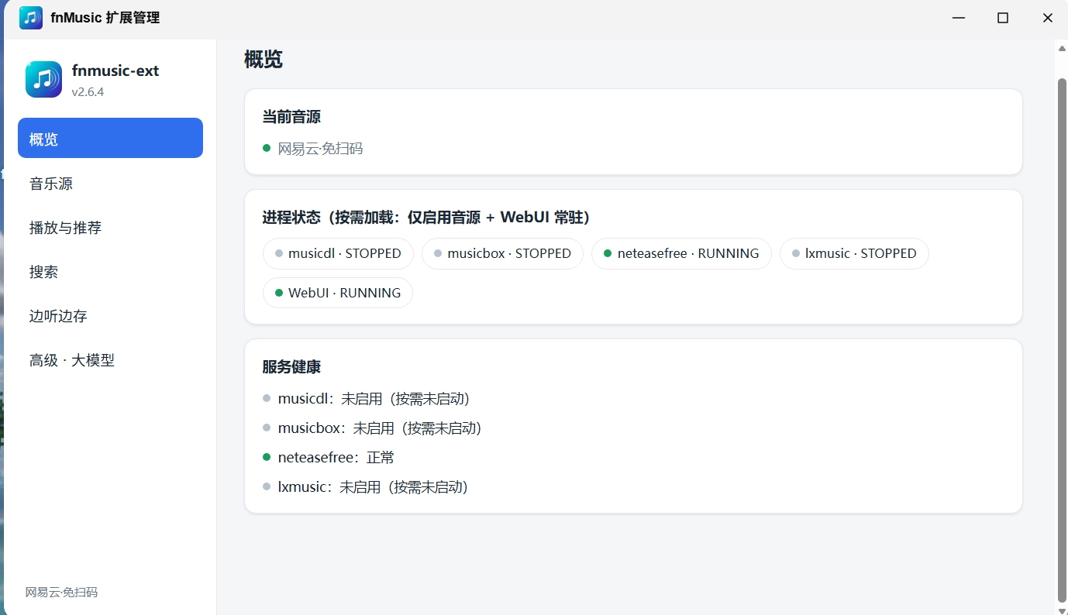Click the vertical scrollbar thumb

click(1062, 339)
